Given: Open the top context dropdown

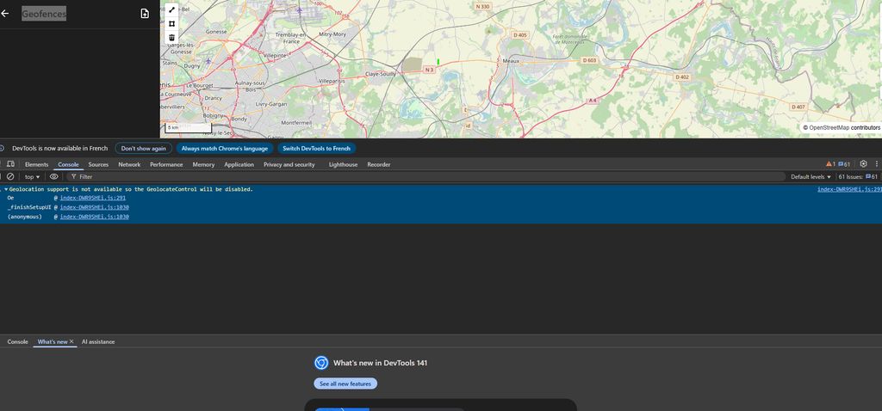Looking at the screenshot, I should (x=33, y=176).
